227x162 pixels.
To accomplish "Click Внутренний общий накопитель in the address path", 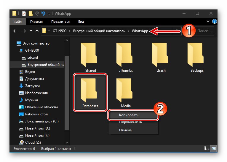I will tap(99, 31).
